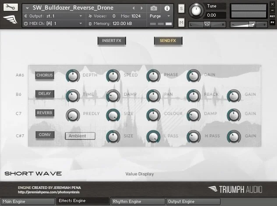Expand the instrument name dropdown arrow
This screenshot has height=206, width=277.
coord(27,8)
